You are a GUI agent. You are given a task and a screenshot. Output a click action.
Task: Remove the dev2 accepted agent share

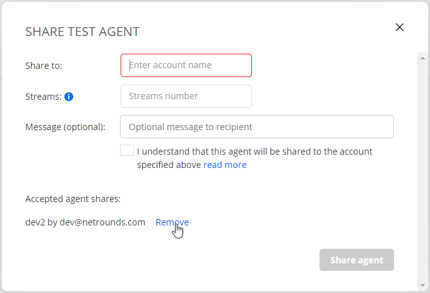click(172, 222)
